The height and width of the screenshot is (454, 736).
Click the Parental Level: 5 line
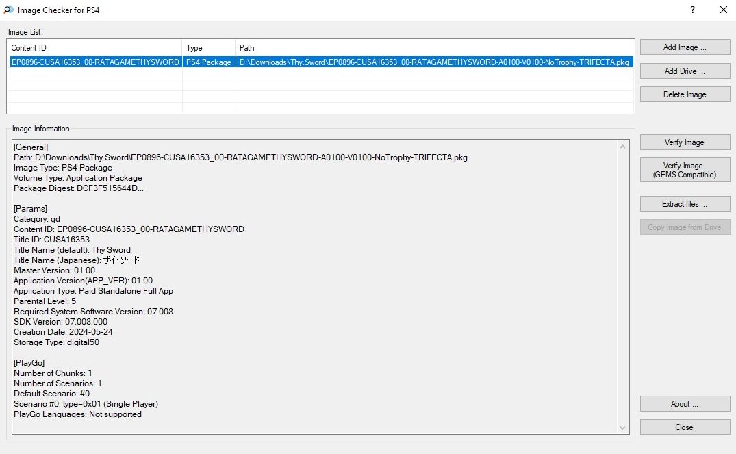point(45,301)
